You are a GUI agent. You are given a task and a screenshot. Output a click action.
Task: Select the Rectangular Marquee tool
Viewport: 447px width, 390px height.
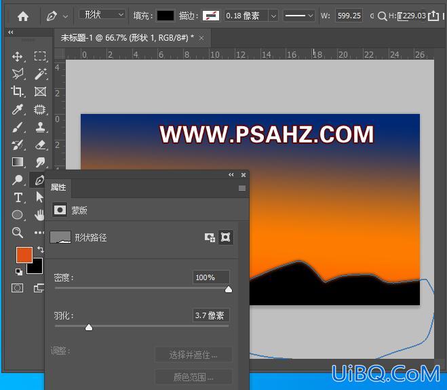[40, 56]
